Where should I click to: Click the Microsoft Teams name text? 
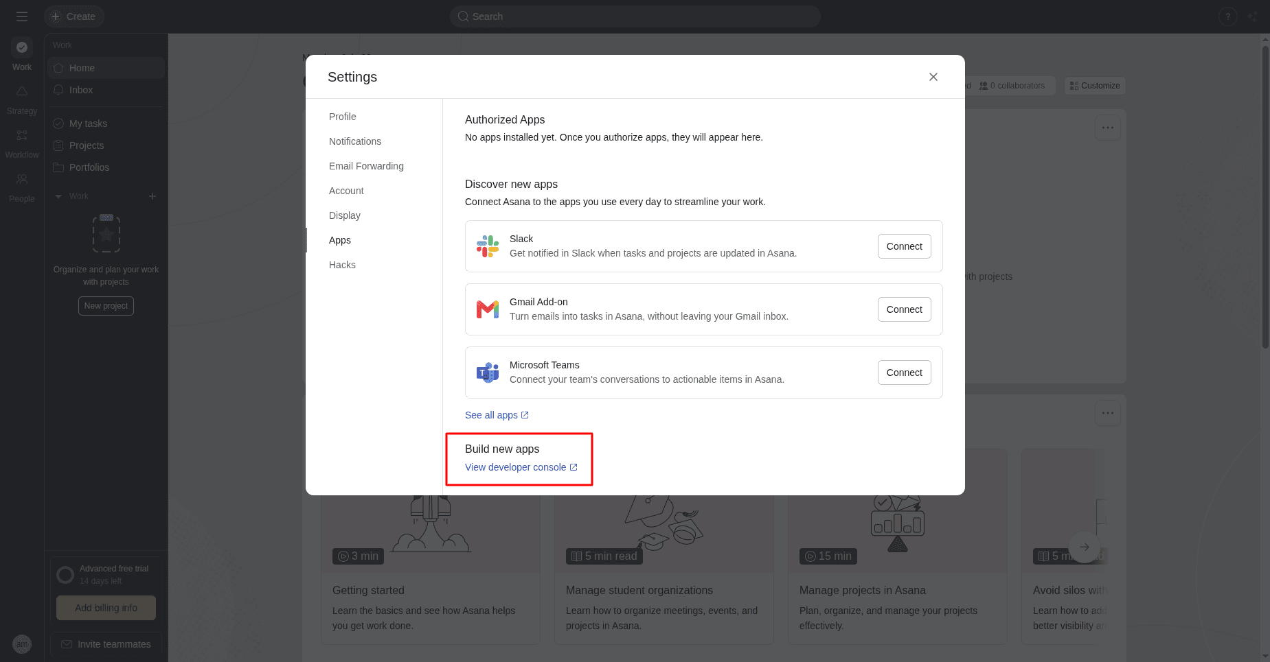click(545, 365)
